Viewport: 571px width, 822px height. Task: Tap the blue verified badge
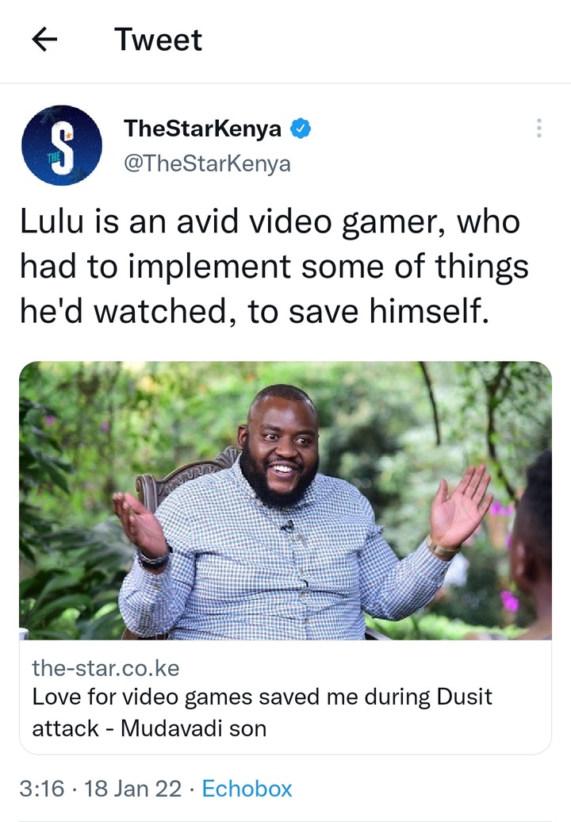300,129
